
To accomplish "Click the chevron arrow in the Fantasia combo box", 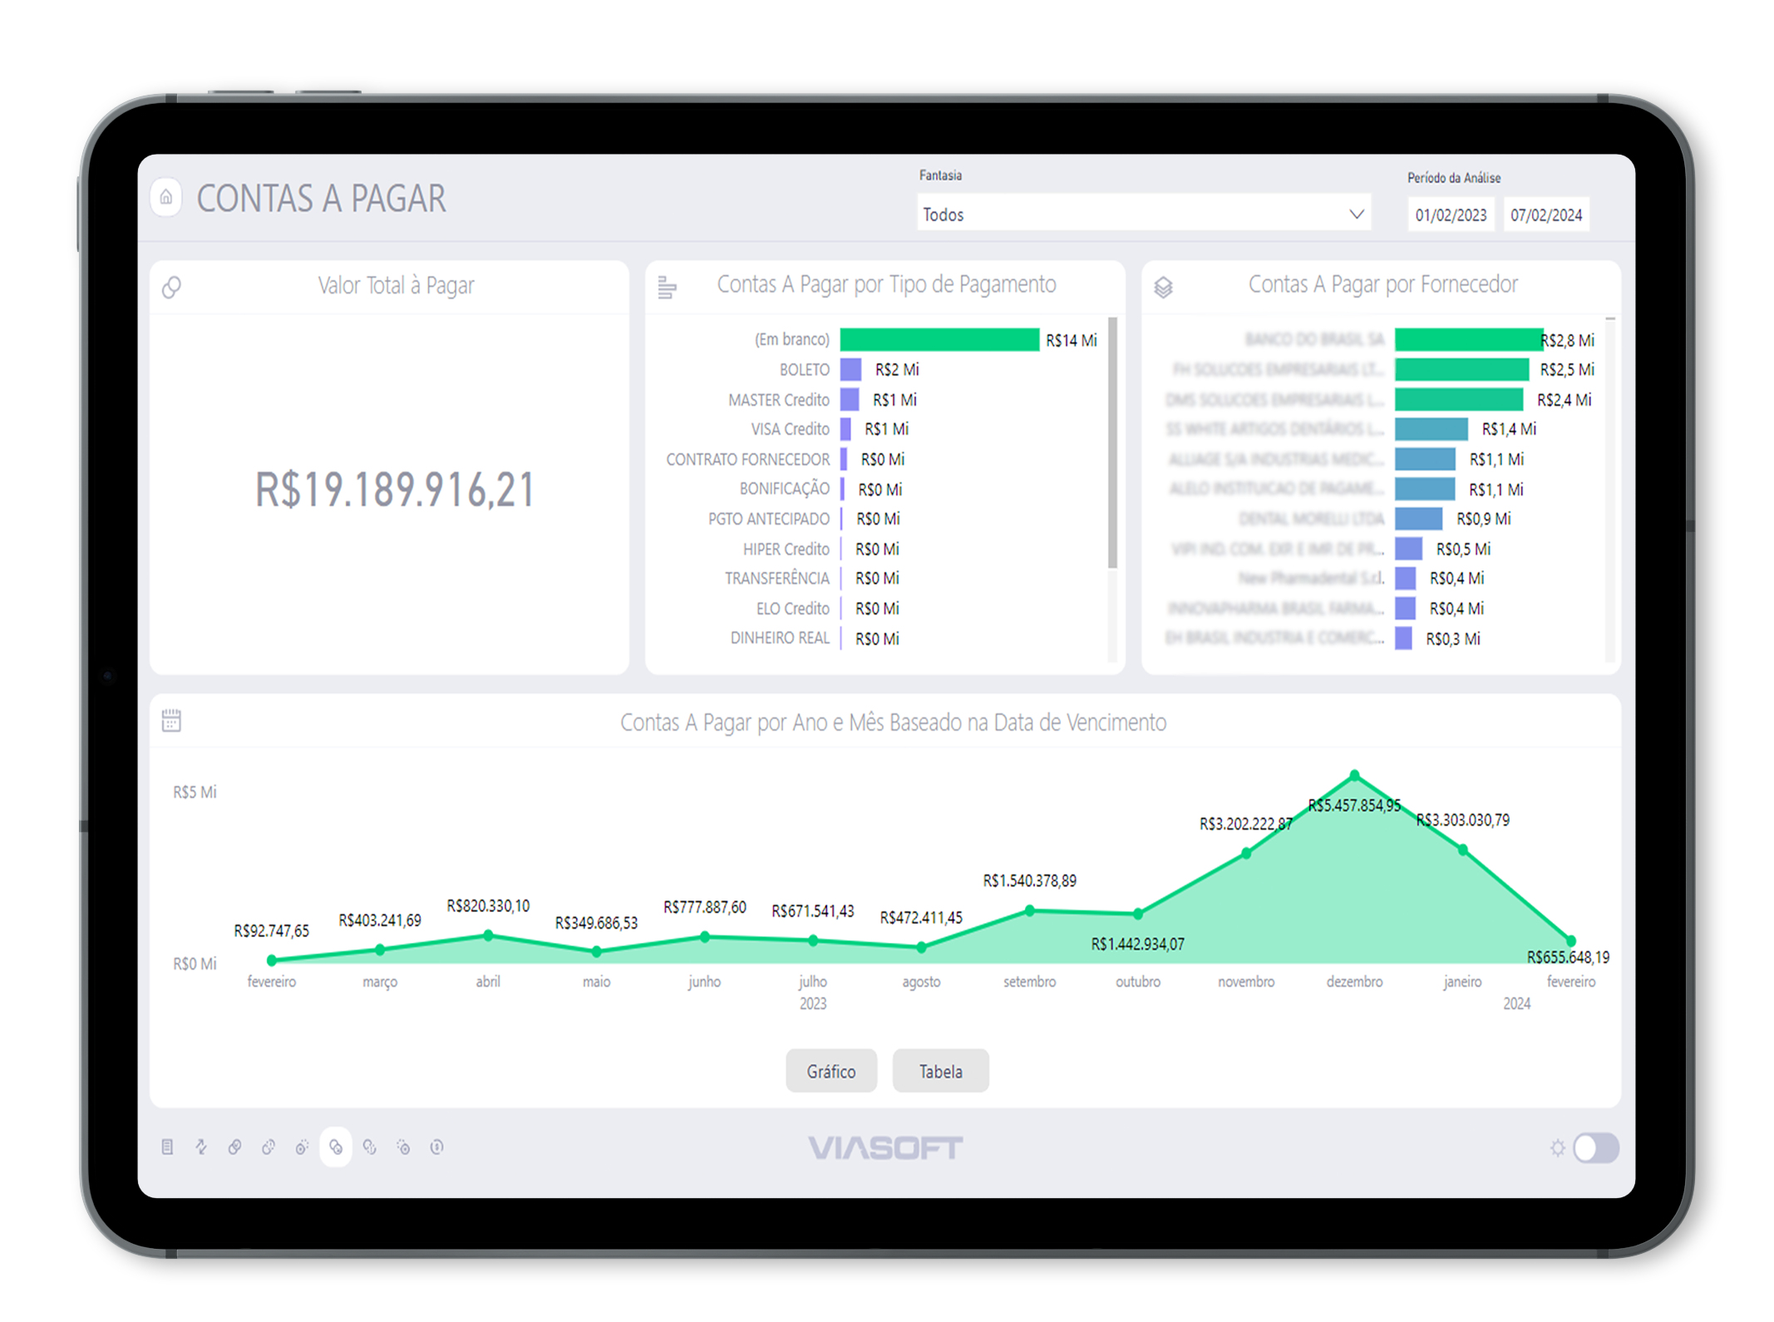I will pyautogui.click(x=1356, y=215).
